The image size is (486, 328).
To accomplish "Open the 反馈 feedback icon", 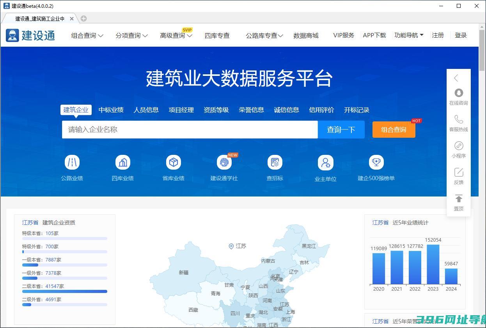I will [459, 172].
